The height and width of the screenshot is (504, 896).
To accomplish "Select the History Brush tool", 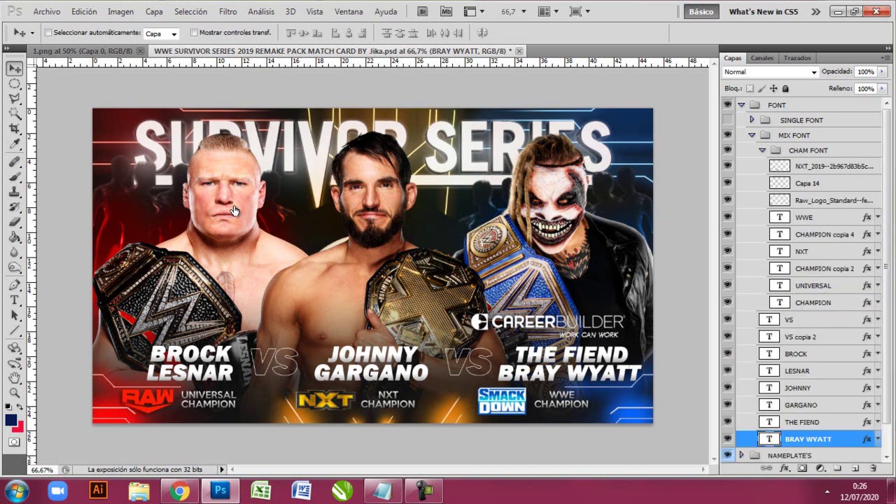I will [15, 206].
